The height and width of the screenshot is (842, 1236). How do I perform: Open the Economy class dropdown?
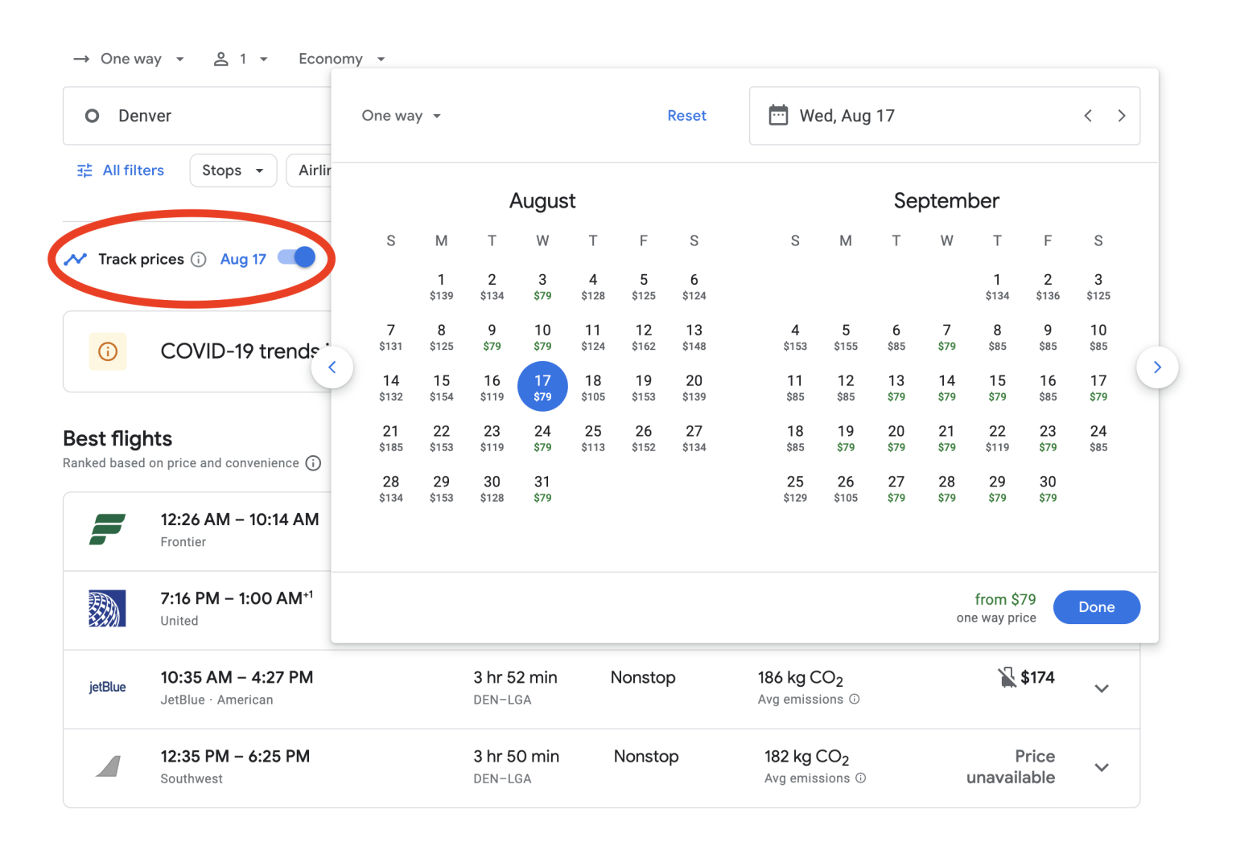tap(342, 59)
